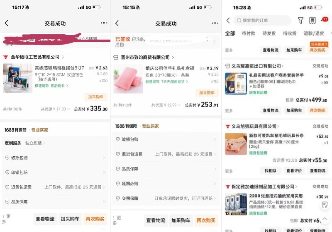
Task: Open the 金华栖框工艺品有限公司 shop chevron
Action: tap(63, 57)
